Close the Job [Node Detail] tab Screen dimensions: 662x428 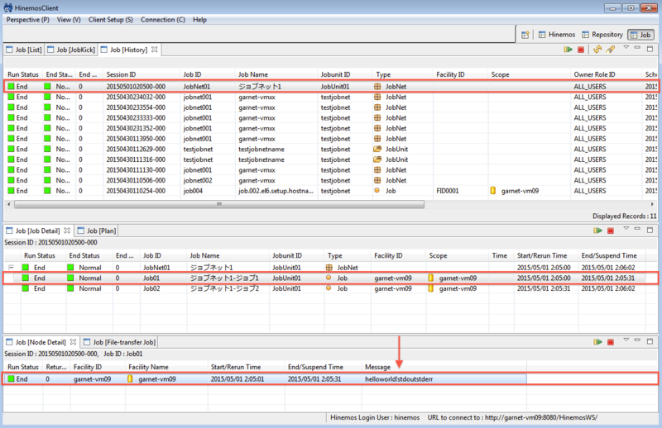[73, 342]
